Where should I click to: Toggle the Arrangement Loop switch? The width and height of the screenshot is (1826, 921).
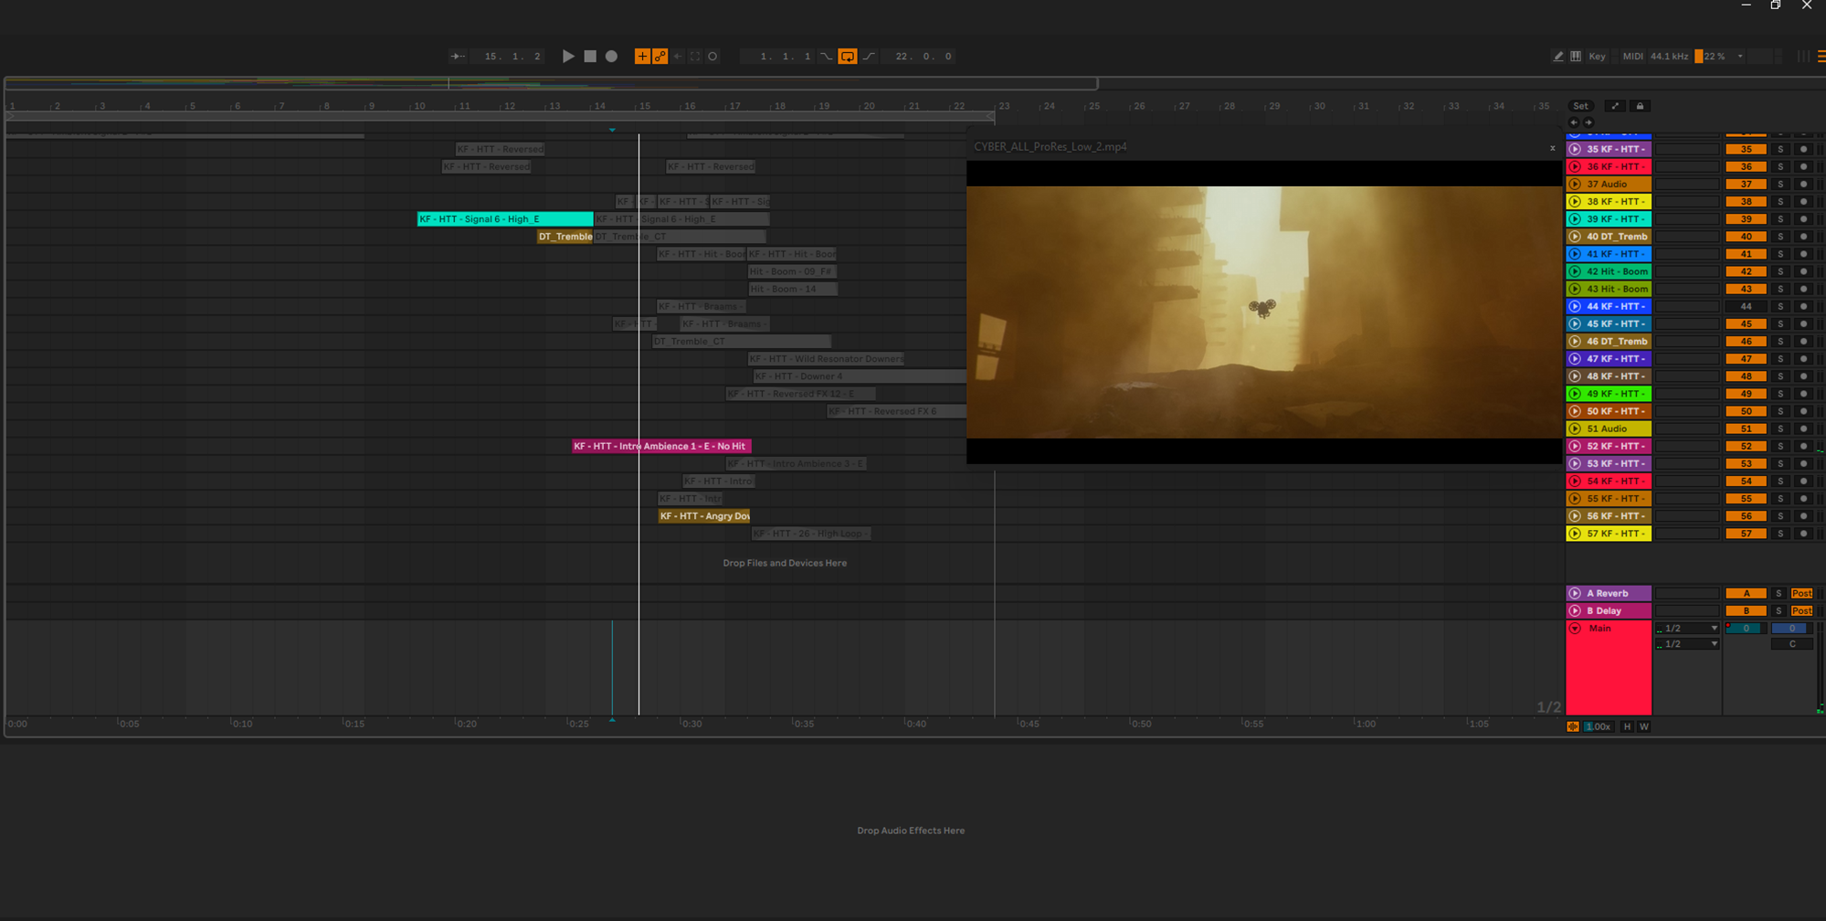pos(848,57)
